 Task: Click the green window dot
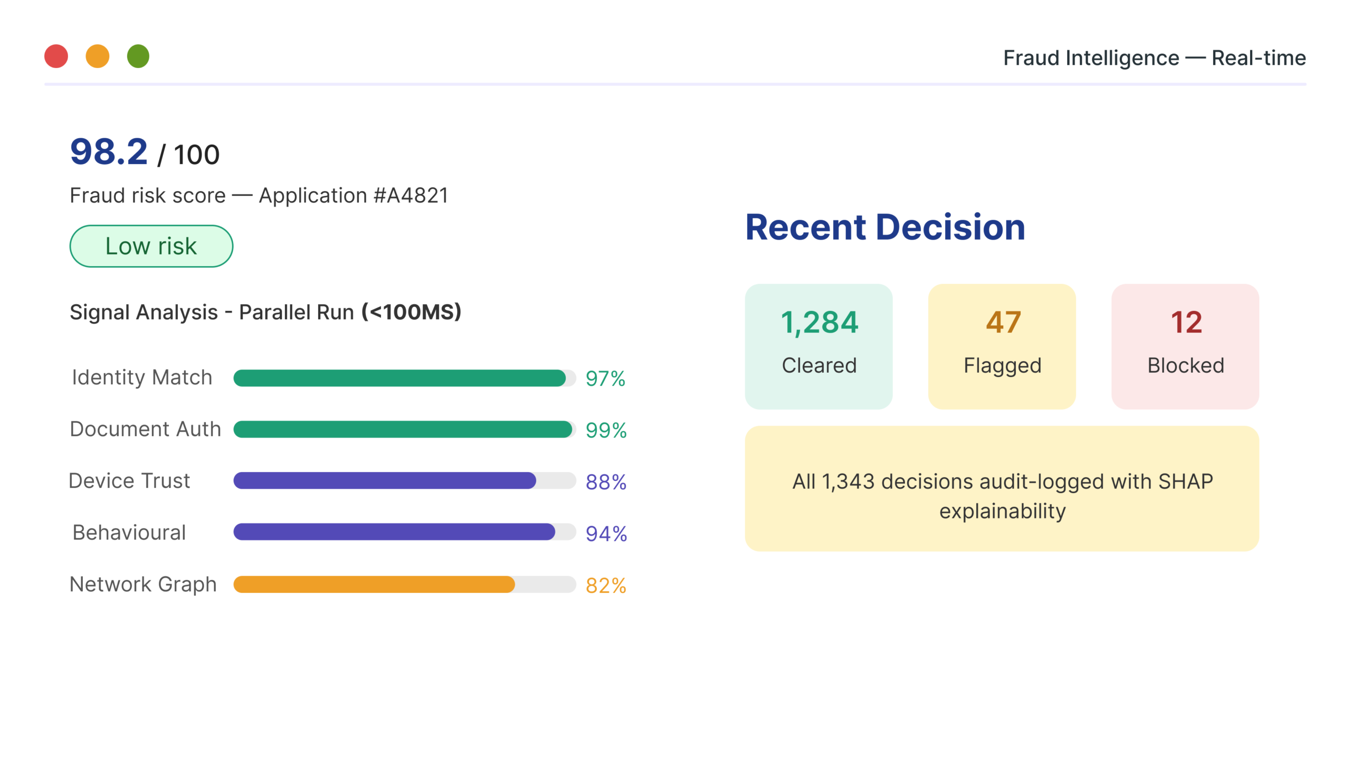click(x=138, y=56)
